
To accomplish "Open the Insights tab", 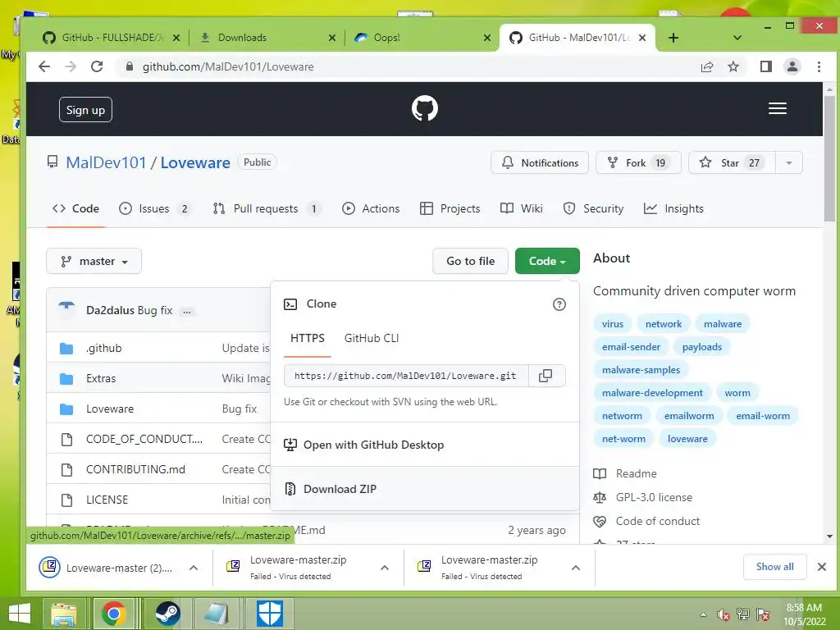I will tap(673, 208).
